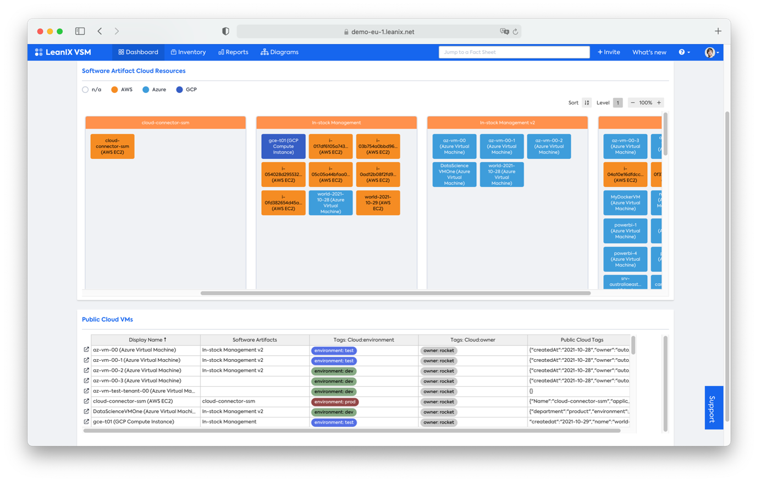The image size is (761, 484).
Task: Select the DataScienceVMOne Azure tile
Action: click(x=454, y=174)
